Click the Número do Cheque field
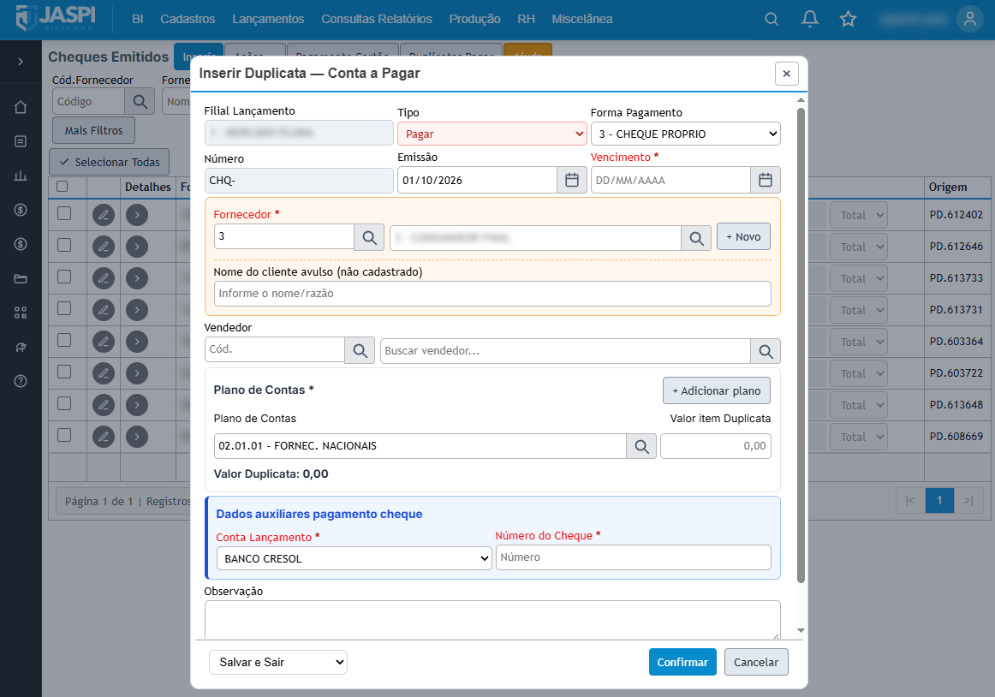995x697 pixels. 634,557
